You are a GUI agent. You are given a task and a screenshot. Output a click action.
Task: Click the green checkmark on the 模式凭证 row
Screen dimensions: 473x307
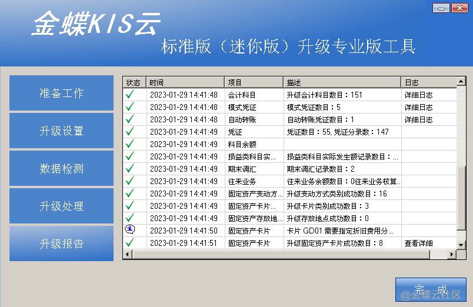(x=130, y=106)
